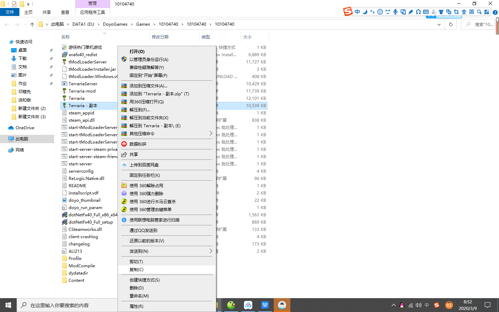Click the add to archive compression icon
This screenshot has width=499, height=312.
coord(124,86)
